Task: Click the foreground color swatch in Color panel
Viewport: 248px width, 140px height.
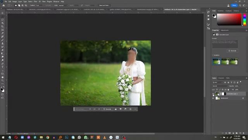Action: coord(214,16)
